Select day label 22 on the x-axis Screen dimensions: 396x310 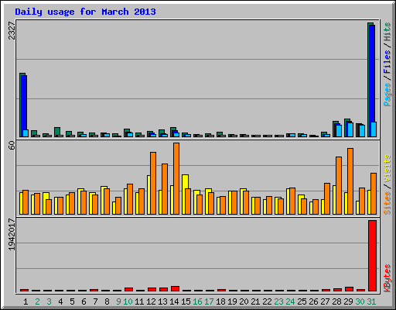tap(267, 301)
